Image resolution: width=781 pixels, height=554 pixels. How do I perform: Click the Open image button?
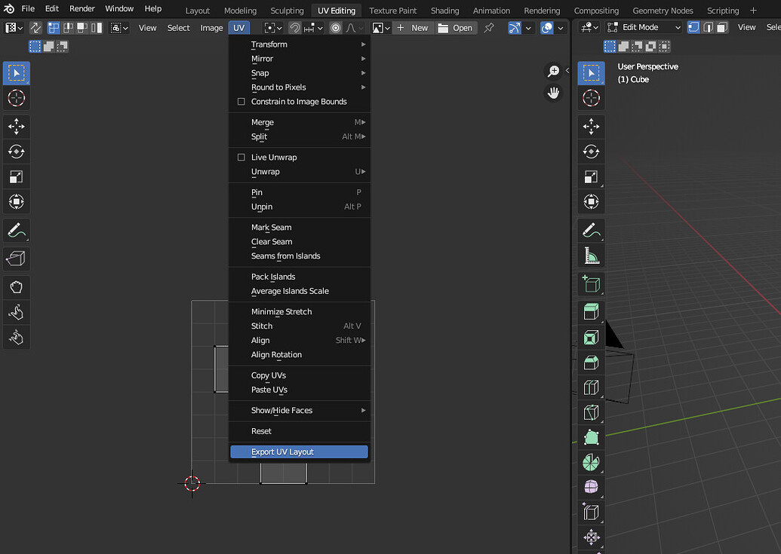pos(455,28)
